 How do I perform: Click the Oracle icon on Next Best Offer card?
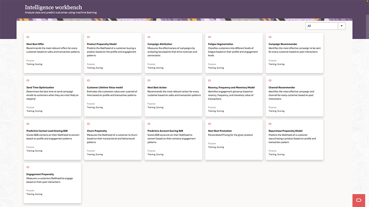(x=28, y=37)
